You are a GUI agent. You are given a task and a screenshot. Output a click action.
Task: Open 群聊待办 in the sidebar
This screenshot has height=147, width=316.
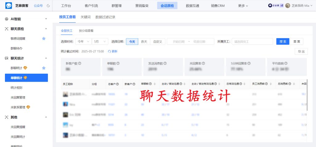coord(17,48)
